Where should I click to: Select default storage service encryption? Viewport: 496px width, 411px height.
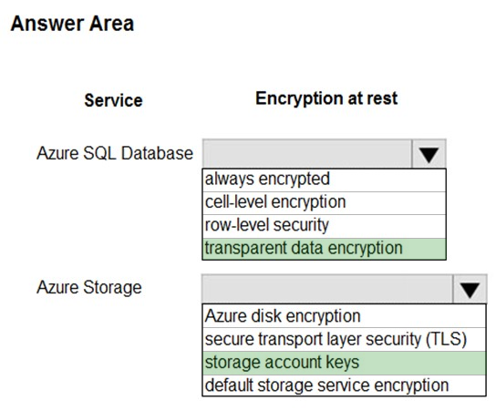click(344, 385)
